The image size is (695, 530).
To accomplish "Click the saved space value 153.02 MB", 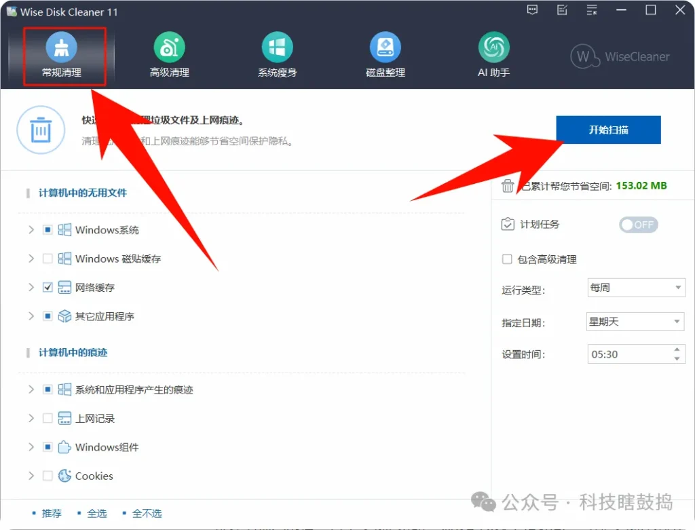I will click(641, 186).
